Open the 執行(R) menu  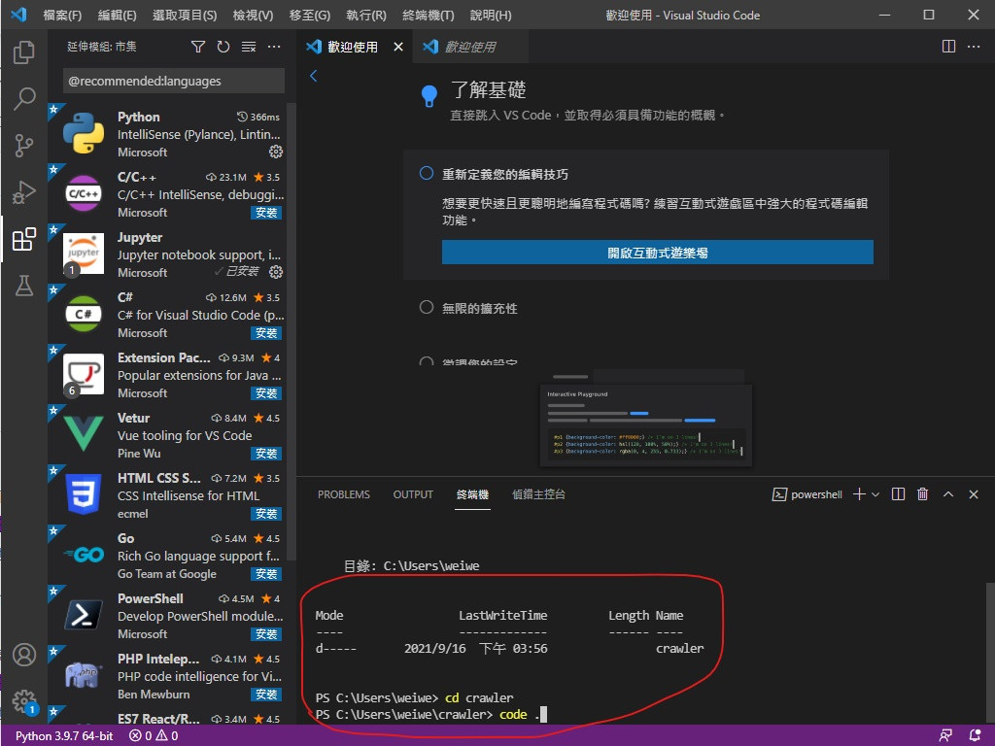point(366,15)
